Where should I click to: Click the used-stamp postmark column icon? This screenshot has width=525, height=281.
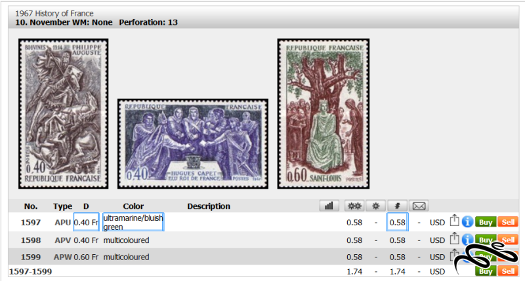click(x=398, y=206)
